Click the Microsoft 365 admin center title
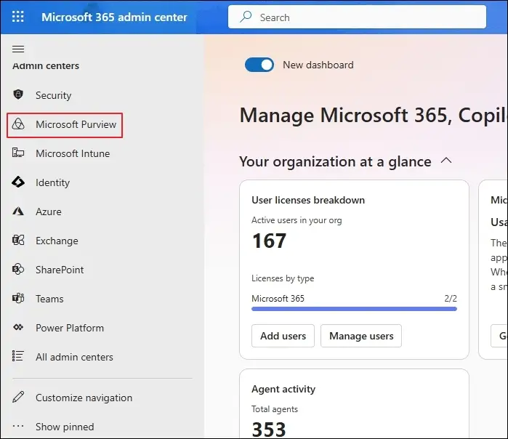This screenshot has width=508, height=439. point(114,17)
